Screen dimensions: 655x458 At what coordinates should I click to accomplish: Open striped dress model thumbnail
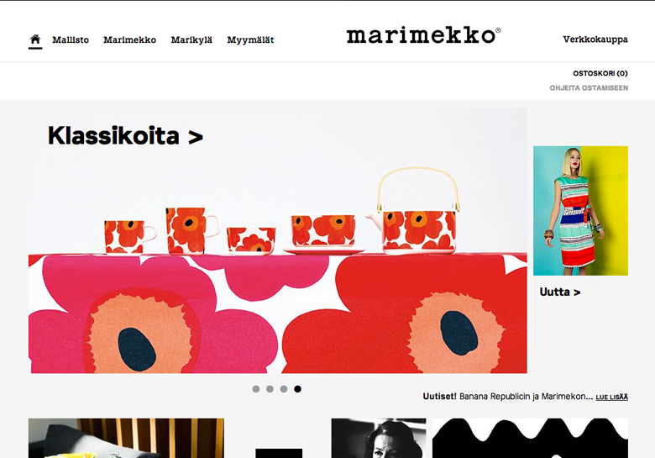coord(580,211)
